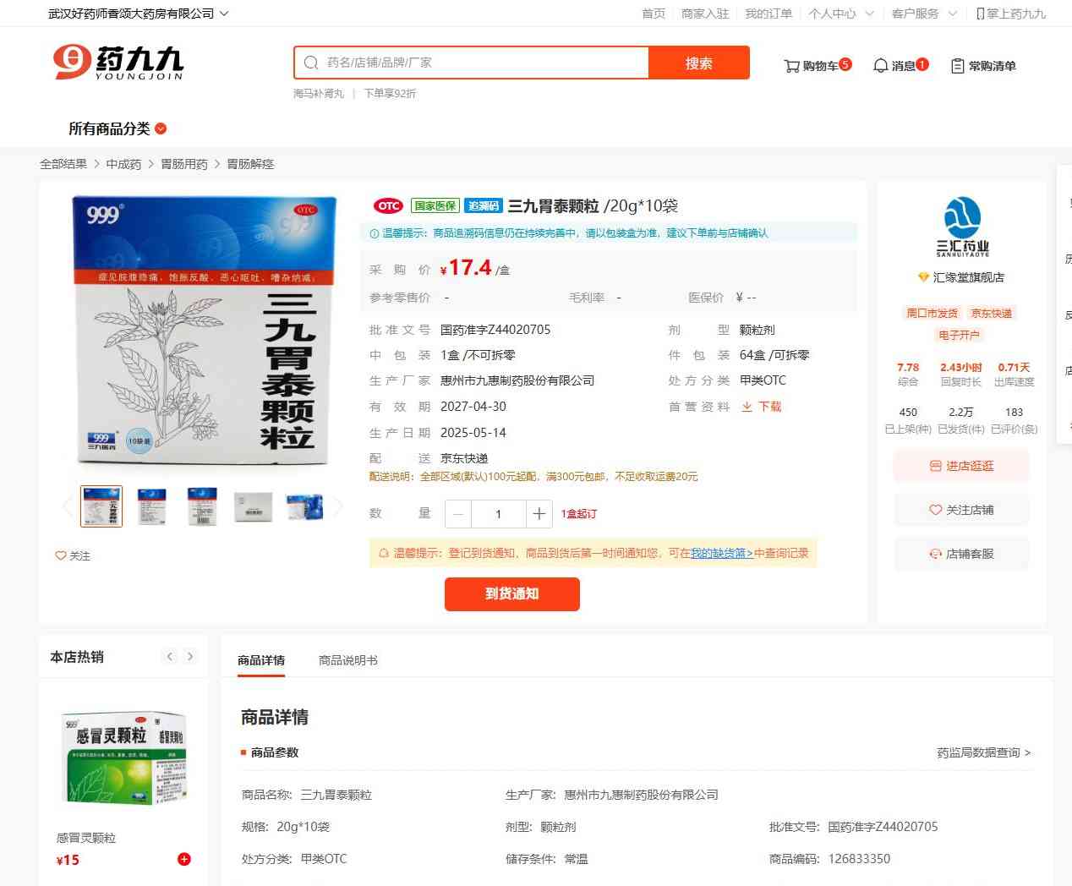Click the shopping cart icon
Viewport: 1072px width, 886px height.
[x=791, y=66]
